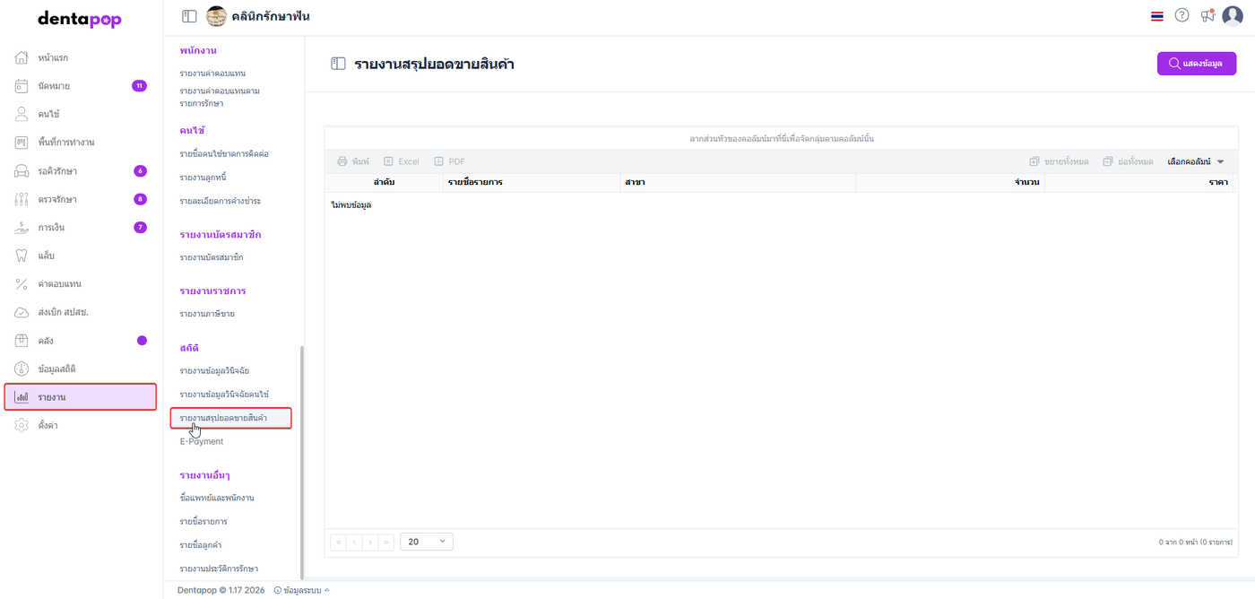Open the การเงิน finance icon

(x=22, y=227)
